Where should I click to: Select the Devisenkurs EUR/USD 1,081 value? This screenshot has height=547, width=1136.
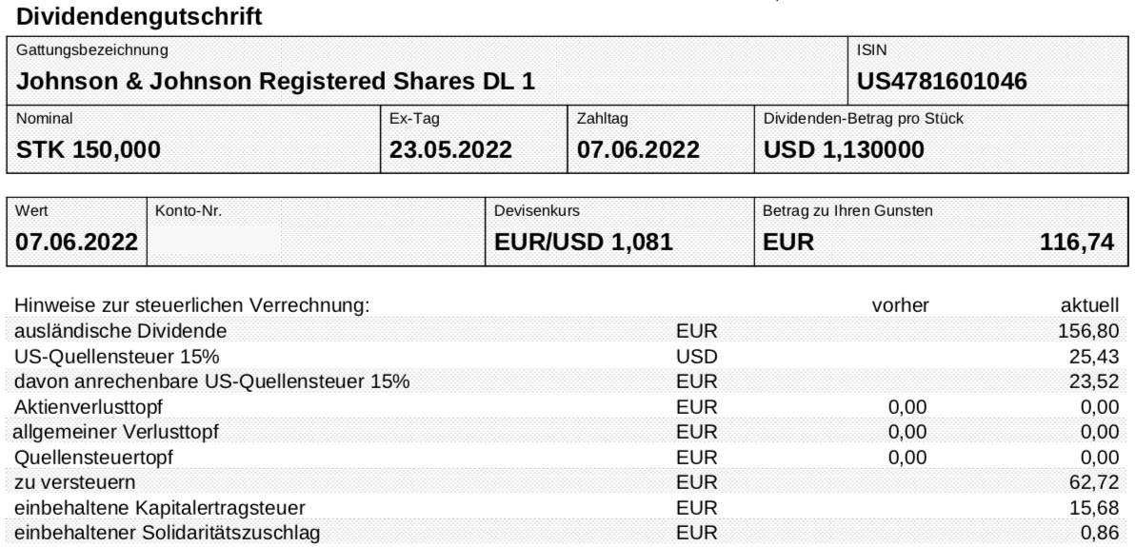point(583,243)
